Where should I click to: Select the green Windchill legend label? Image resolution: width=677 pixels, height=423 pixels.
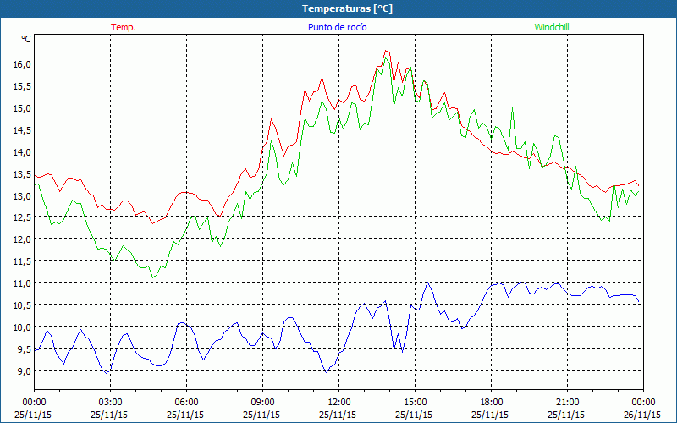pyautogui.click(x=552, y=27)
